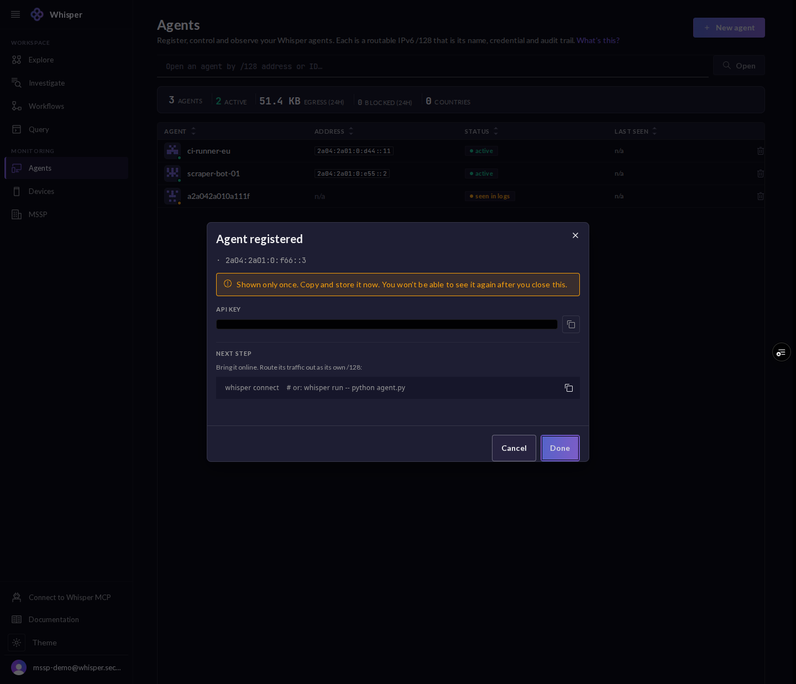Open Query in the sidebar
Screen dimensions: 796x684
[x=66, y=129]
